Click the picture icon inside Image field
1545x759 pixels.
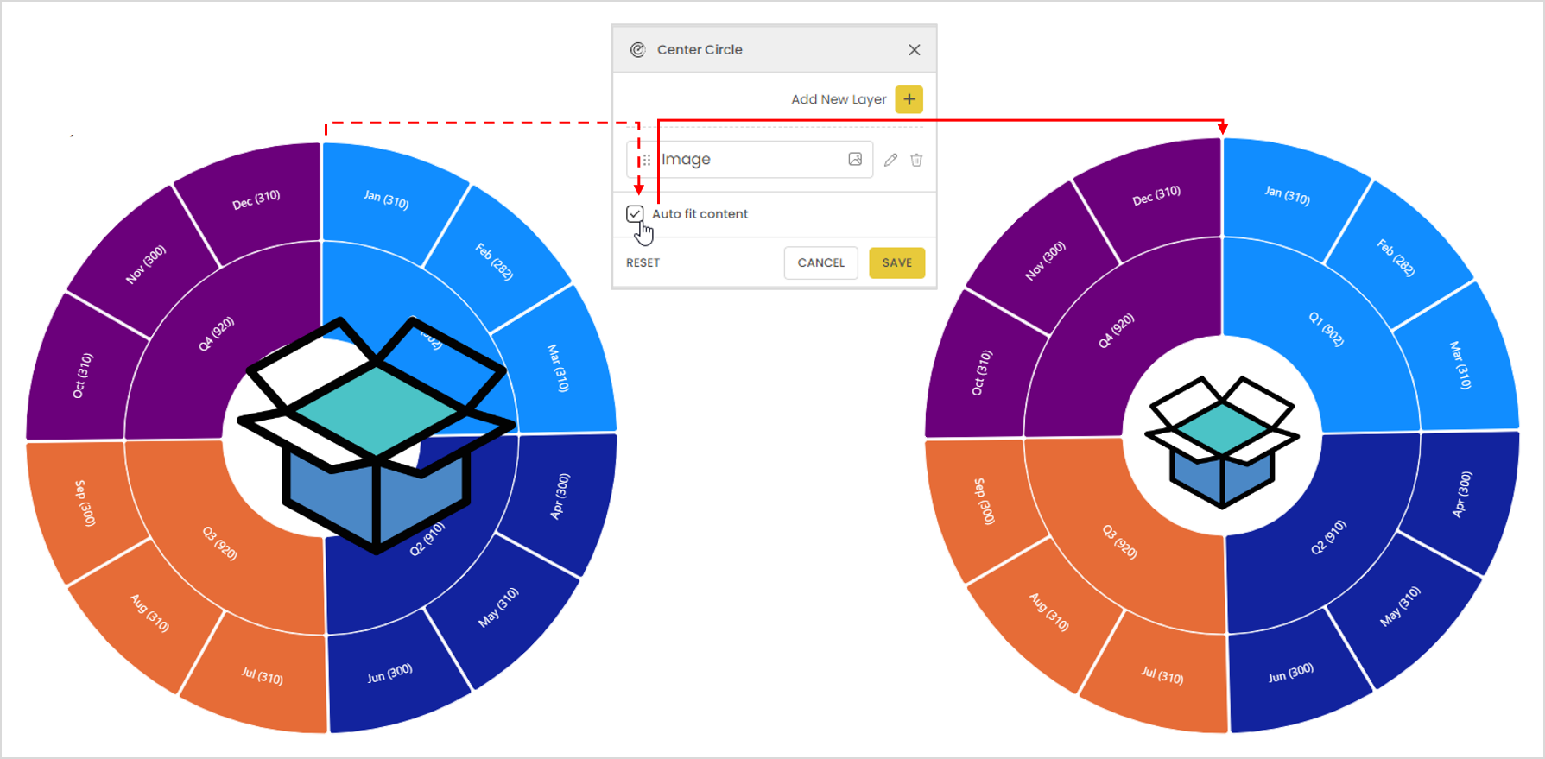click(855, 159)
